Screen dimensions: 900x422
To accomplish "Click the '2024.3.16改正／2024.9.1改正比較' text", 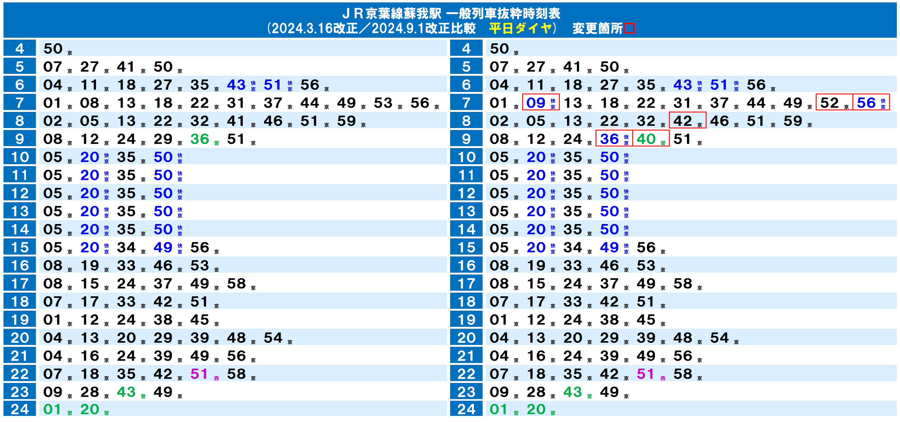I will pyautogui.click(x=374, y=28).
